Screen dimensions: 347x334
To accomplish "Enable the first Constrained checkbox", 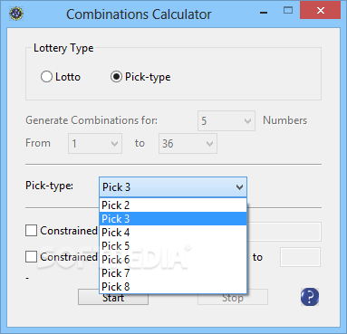I will [x=31, y=231].
